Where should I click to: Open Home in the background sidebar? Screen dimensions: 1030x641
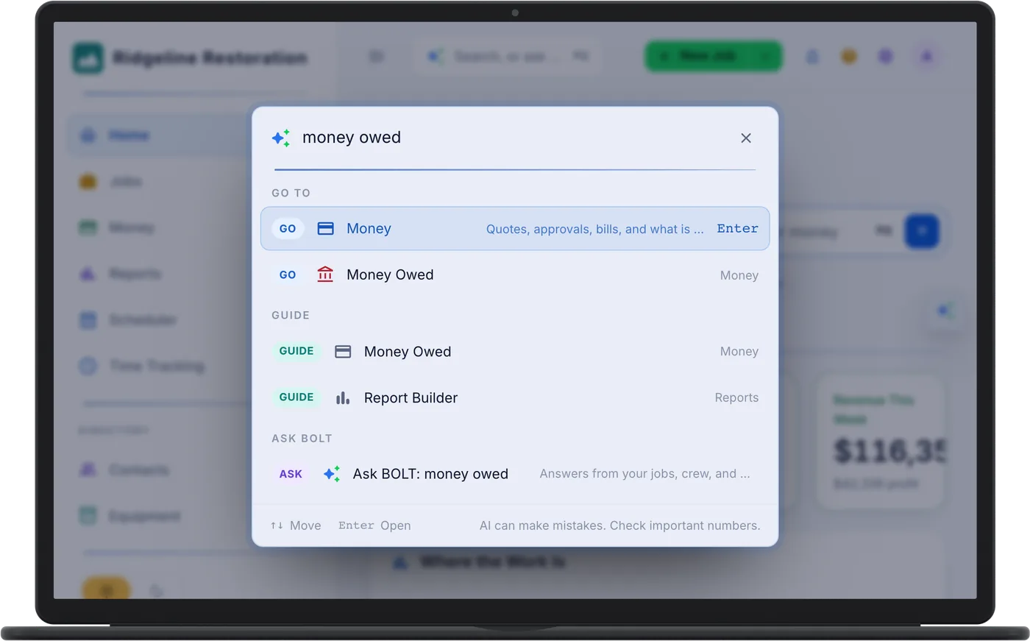(158, 135)
